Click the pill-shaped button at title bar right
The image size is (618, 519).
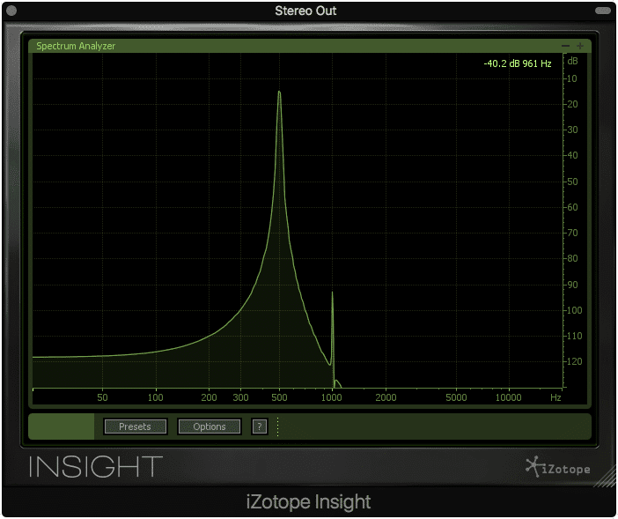(x=603, y=11)
